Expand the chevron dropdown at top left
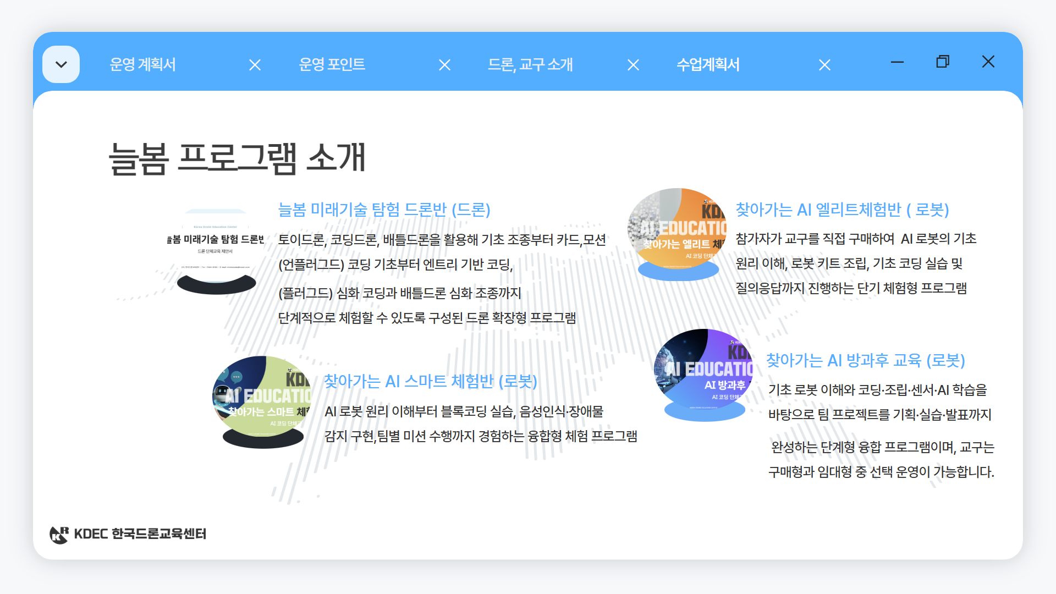The width and height of the screenshot is (1056, 594). pos(61,64)
